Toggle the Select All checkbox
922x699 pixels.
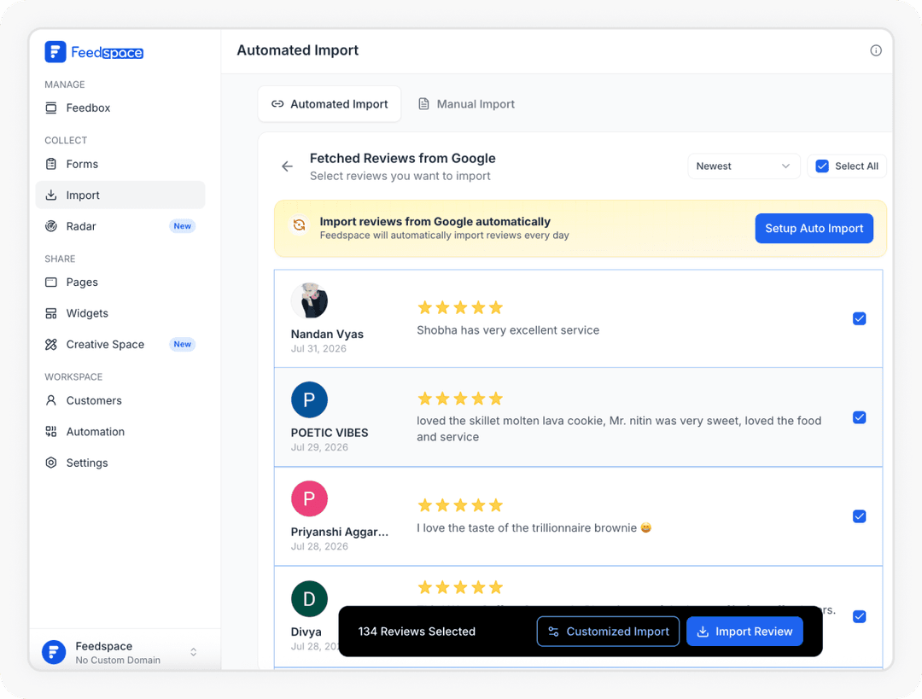click(822, 166)
